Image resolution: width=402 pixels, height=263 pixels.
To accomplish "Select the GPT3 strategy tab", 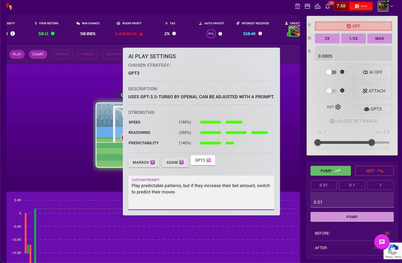I will [203, 160].
